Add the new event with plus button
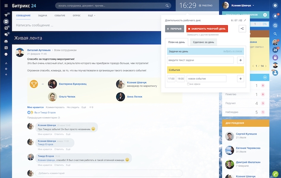This screenshot has width=281, height=178. click(x=241, y=79)
